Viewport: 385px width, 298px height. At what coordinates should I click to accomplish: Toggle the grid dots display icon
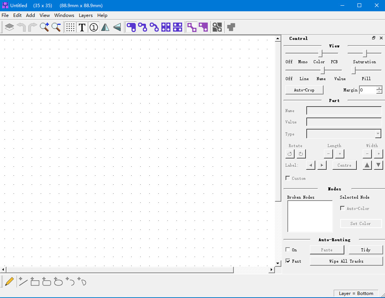[x=70, y=27]
